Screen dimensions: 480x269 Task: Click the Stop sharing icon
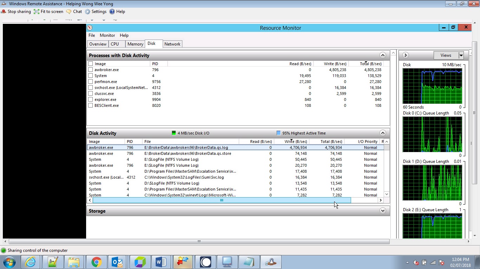(4, 12)
